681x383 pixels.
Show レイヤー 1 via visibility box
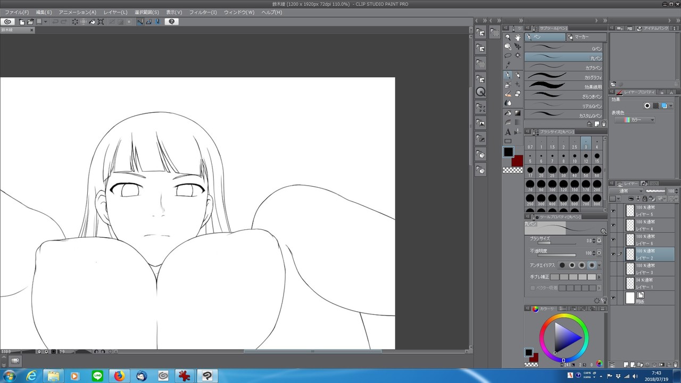coord(613,284)
